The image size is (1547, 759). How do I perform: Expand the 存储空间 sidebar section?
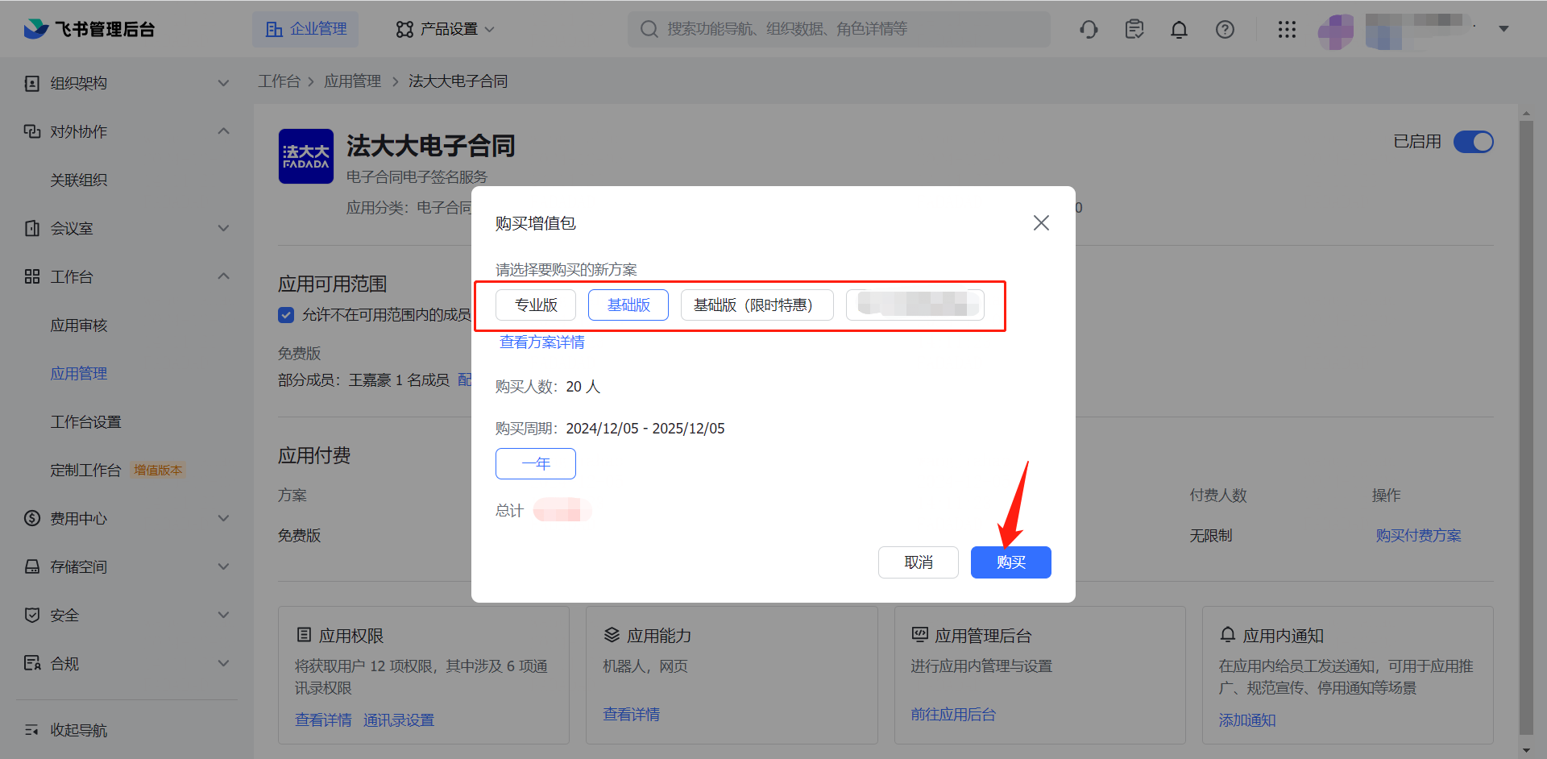(x=224, y=566)
